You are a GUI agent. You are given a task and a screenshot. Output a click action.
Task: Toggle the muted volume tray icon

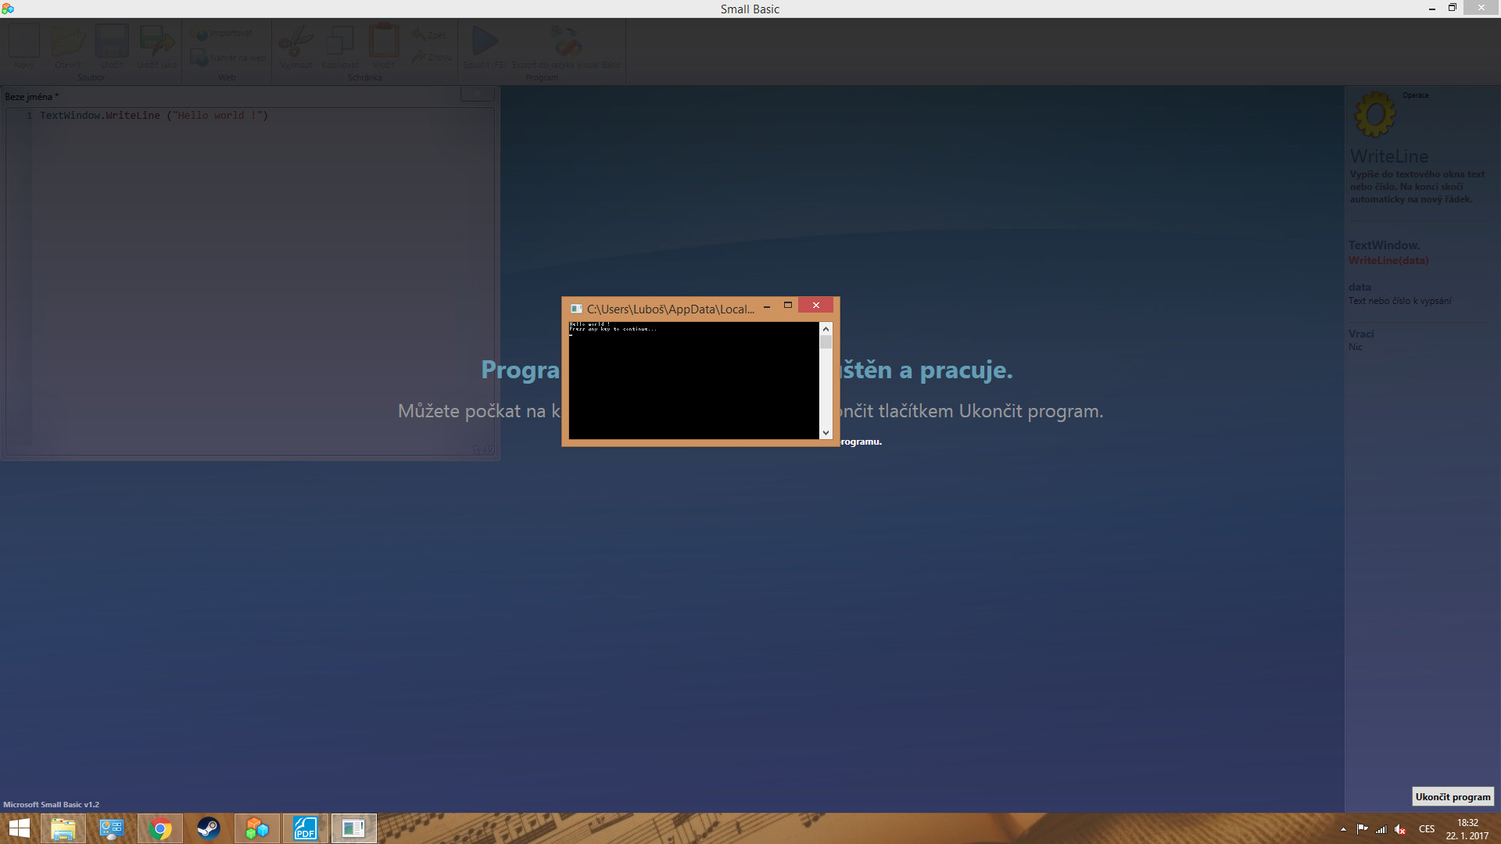click(x=1400, y=829)
